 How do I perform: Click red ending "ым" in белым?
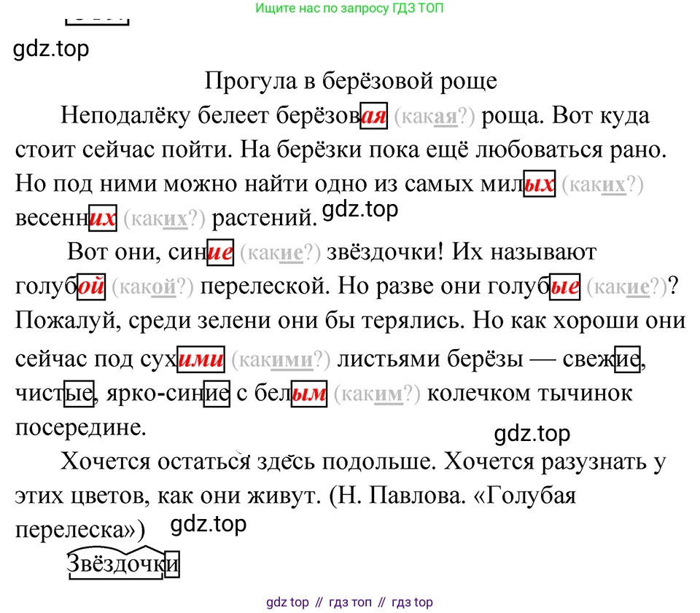[309, 394]
